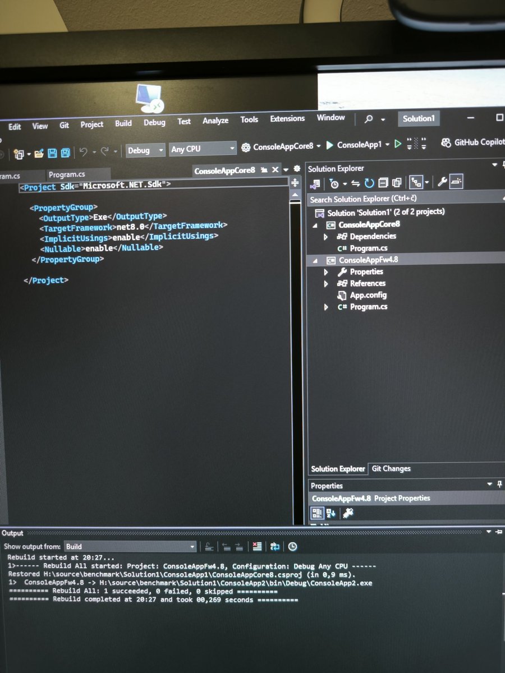The height and width of the screenshot is (673, 505).
Task: Click Pending Changes Filter clock icon
Action: click(x=334, y=183)
